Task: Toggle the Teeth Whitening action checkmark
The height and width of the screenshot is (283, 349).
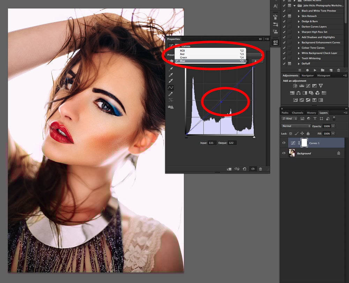Action: tap(284, 58)
